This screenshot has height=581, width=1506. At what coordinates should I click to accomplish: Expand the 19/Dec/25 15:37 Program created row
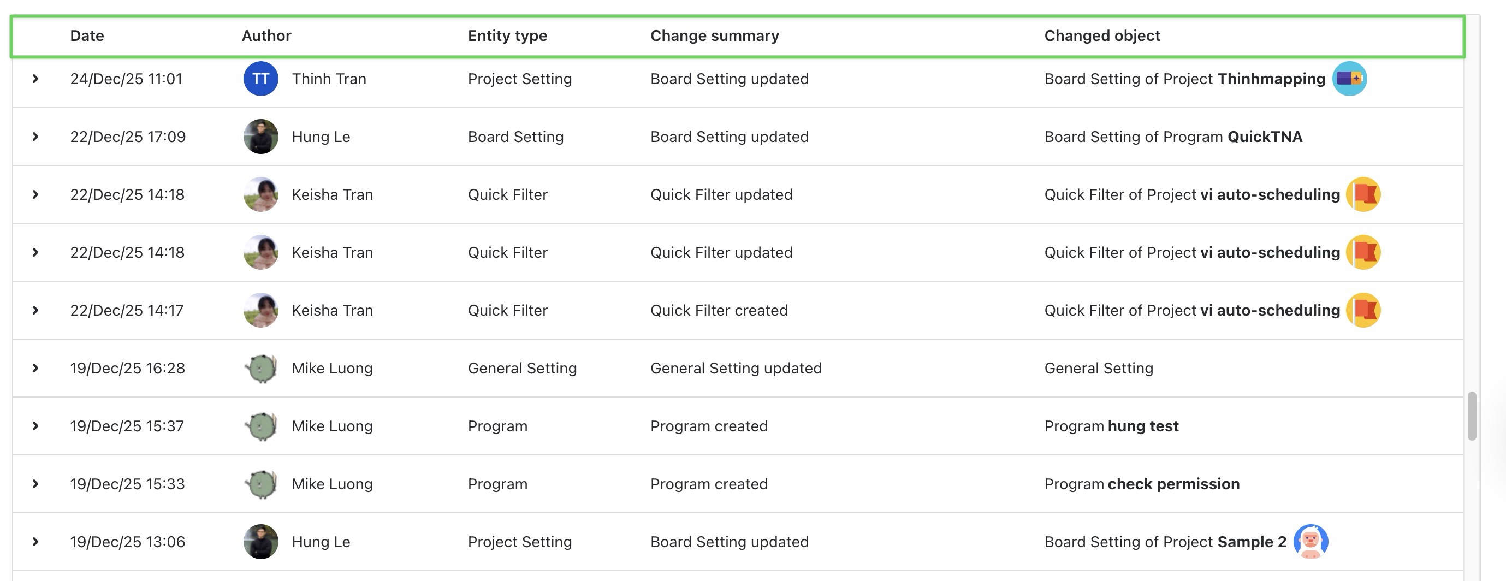click(x=35, y=425)
